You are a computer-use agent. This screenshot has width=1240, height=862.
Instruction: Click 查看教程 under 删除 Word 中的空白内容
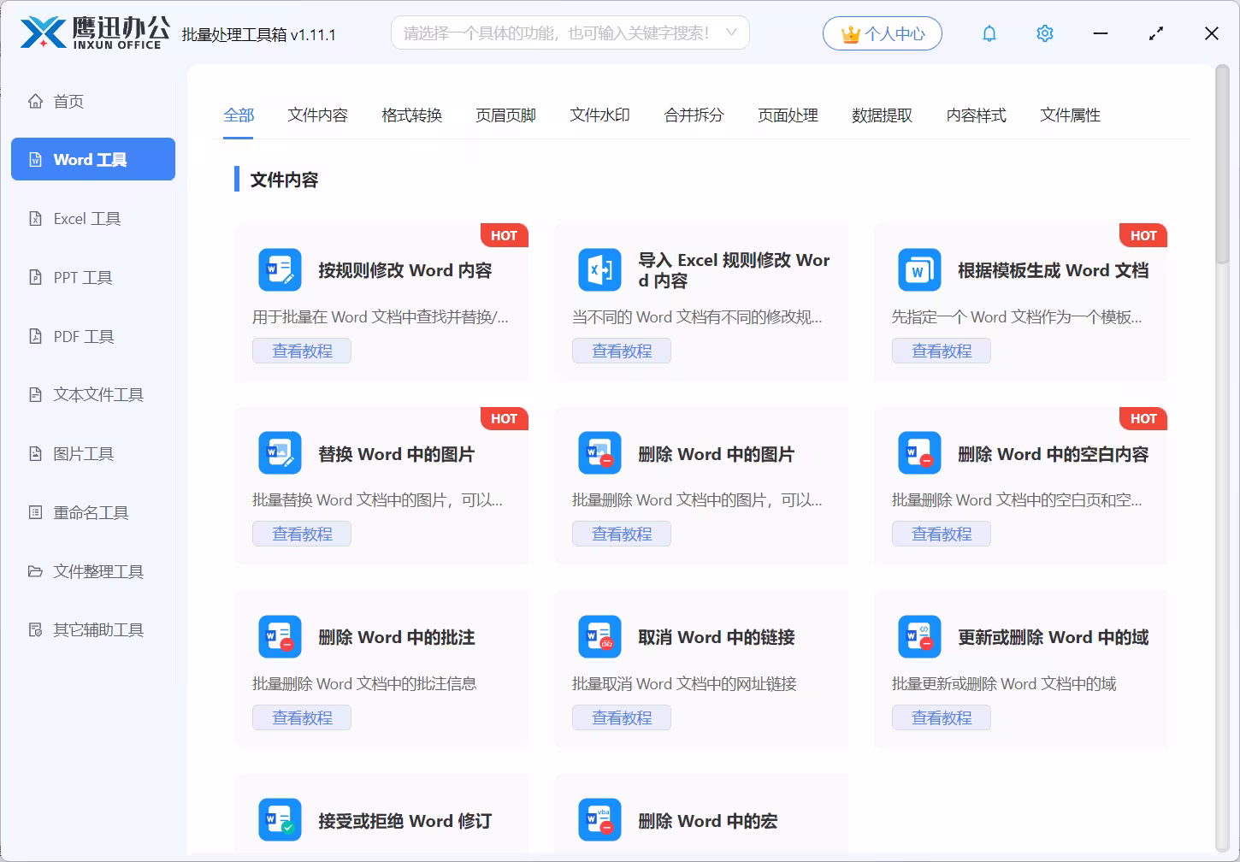941,534
